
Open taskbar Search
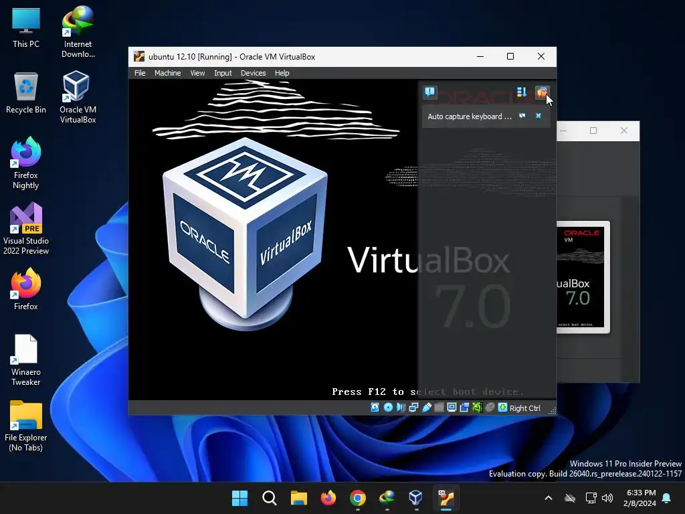point(269,498)
